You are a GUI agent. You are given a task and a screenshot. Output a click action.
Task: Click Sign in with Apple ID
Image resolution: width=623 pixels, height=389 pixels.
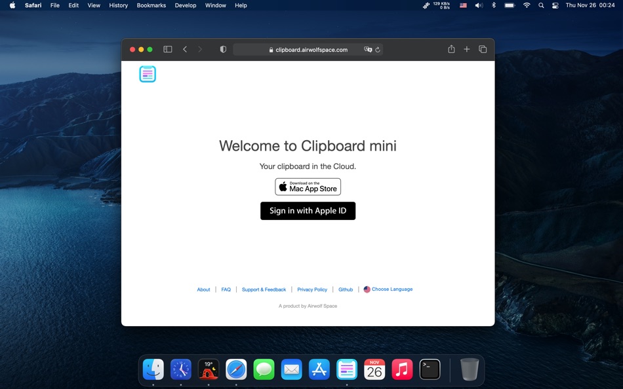click(x=308, y=211)
